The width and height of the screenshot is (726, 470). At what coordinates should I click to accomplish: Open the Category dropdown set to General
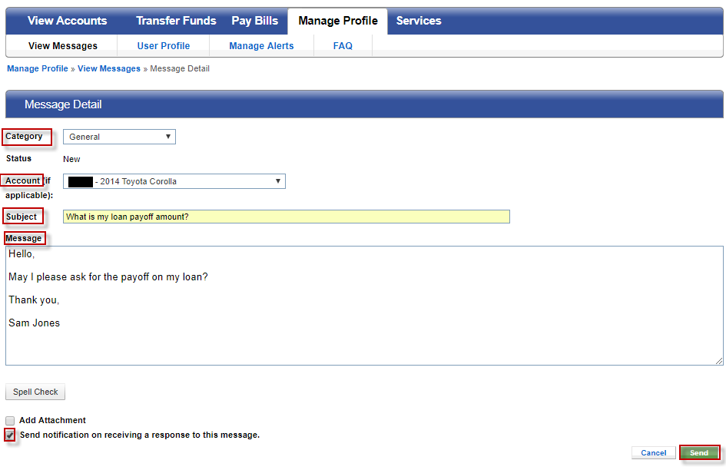[x=119, y=137]
